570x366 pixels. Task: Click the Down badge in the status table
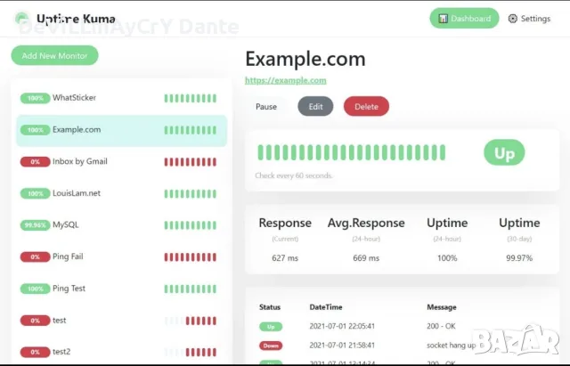(x=271, y=346)
